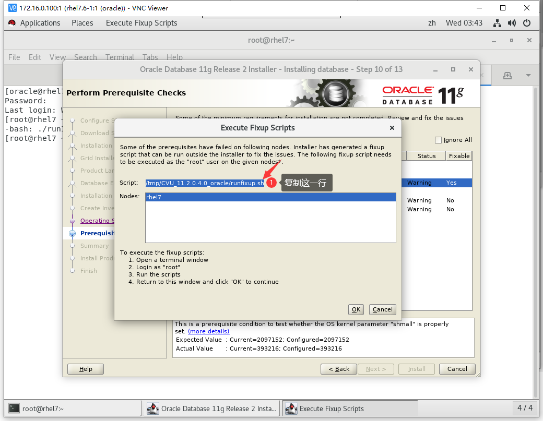
Task: Go Back in the Oracle installer
Action: click(x=339, y=369)
